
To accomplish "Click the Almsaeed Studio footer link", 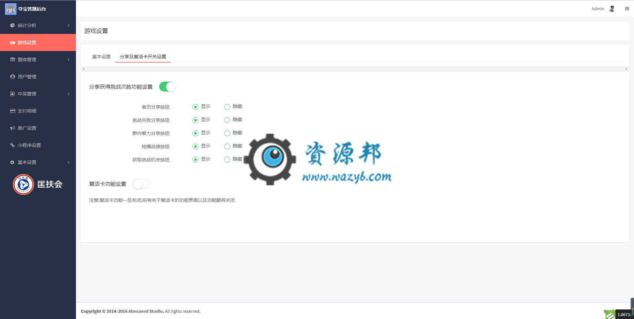I will pyautogui.click(x=146, y=311).
